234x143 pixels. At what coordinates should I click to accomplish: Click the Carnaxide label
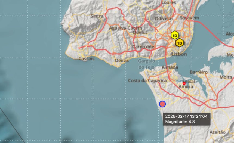tap(143, 47)
